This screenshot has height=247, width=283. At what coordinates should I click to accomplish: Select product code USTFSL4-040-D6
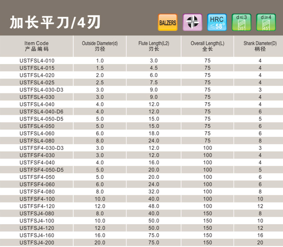tap(42, 112)
